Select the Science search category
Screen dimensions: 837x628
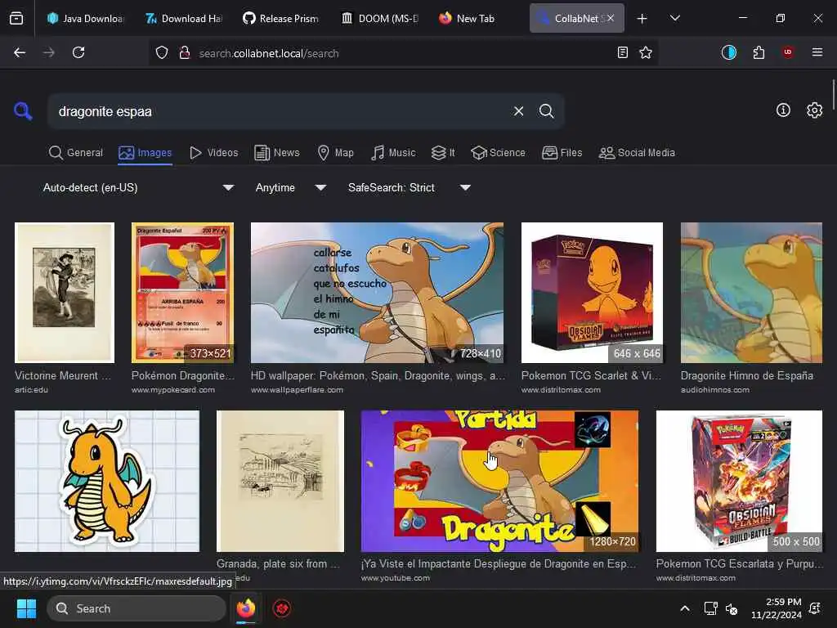tap(498, 153)
